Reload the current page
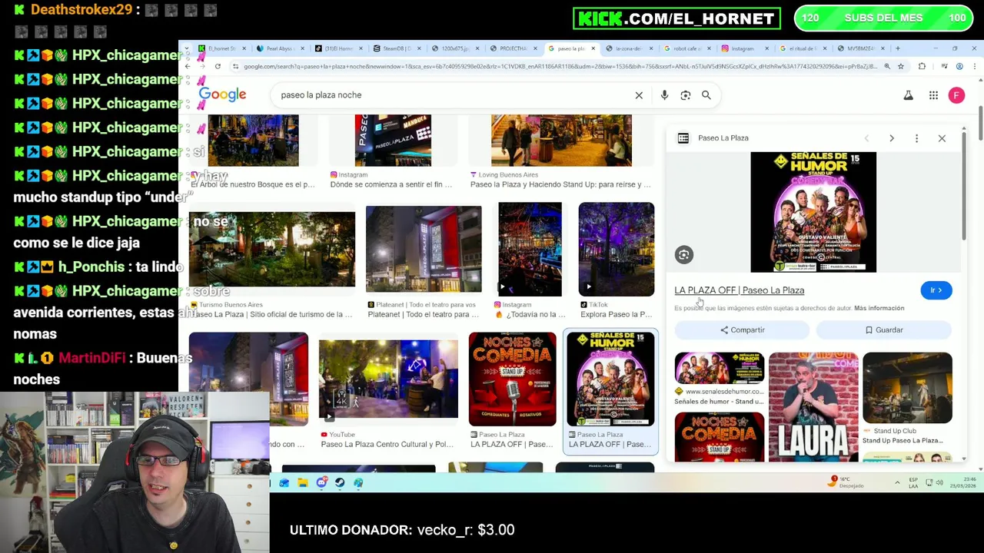The height and width of the screenshot is (553, 984). coord(218,67)
